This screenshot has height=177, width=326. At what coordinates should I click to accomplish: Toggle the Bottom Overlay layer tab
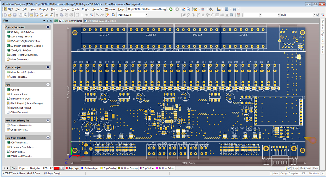(129, 168)
